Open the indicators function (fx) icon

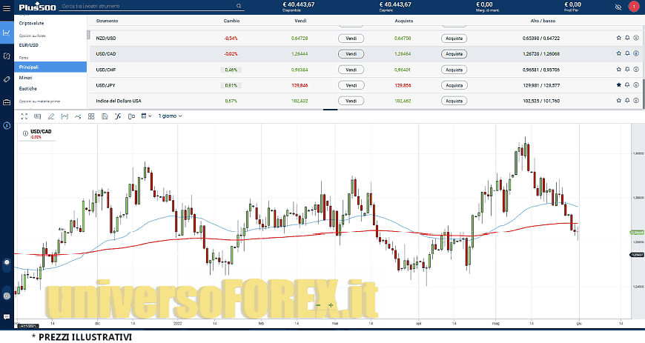(117, 116)
